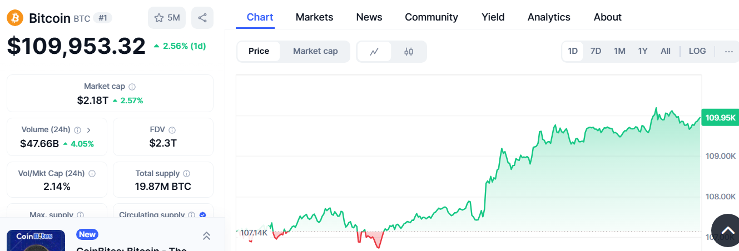Open the Markets tab
This screenshot has height=251, width=739.
click(314, 17)
